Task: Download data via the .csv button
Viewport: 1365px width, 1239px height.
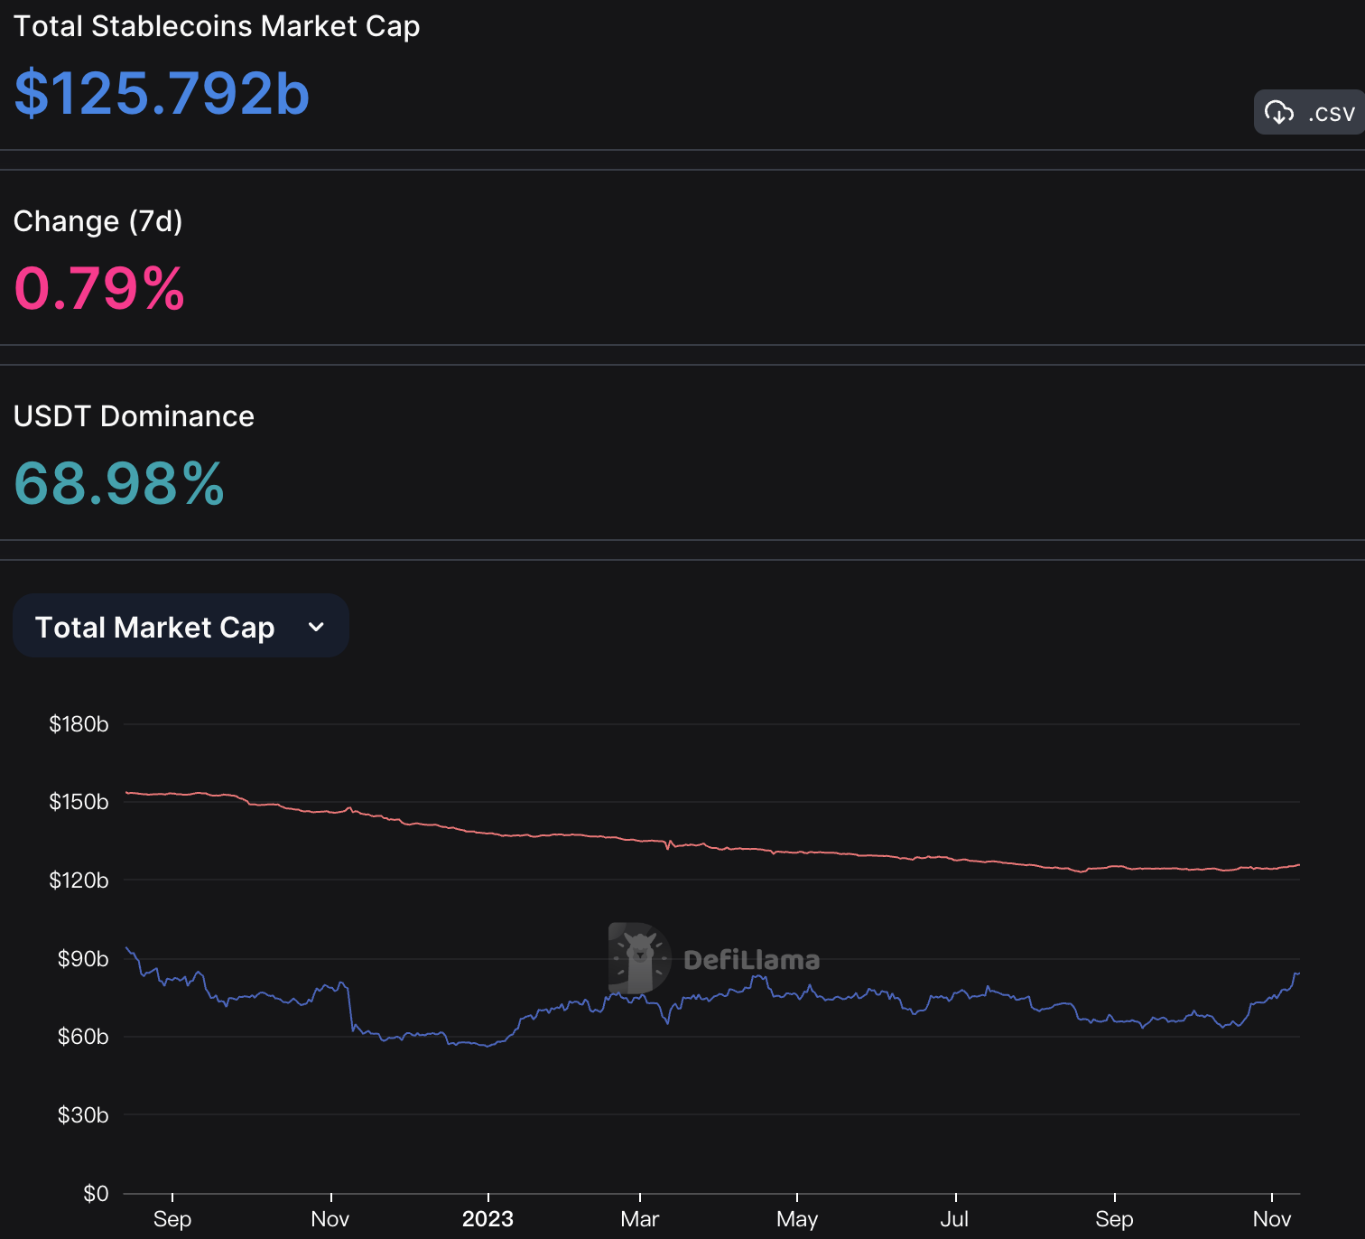Action: tap(1309, 112)
